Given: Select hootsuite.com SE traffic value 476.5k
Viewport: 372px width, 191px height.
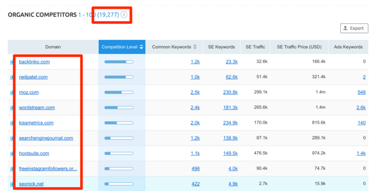Looking at the screenshot, I should [261, 153].
